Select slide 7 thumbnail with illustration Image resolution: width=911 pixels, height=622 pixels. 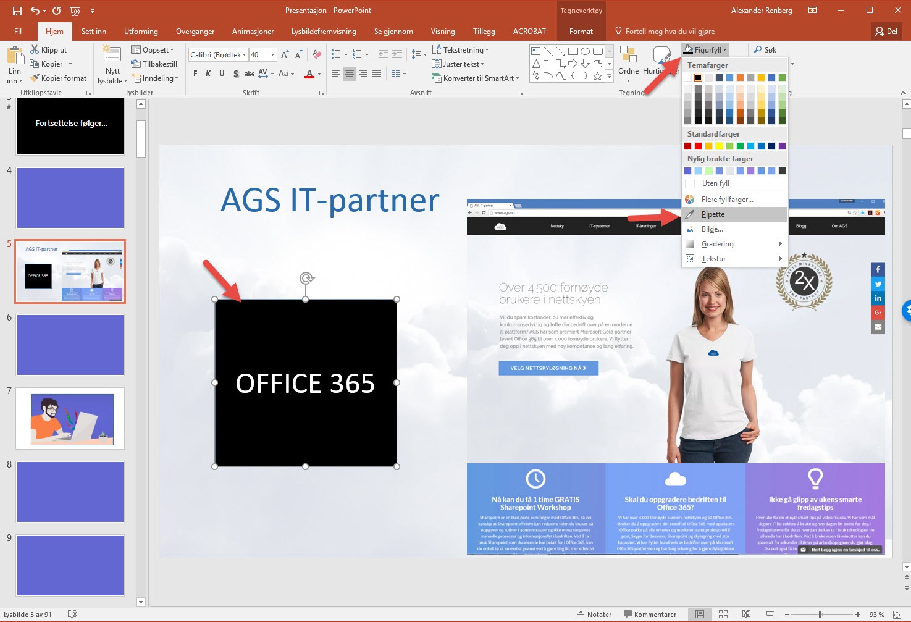[x=70, y=418]
